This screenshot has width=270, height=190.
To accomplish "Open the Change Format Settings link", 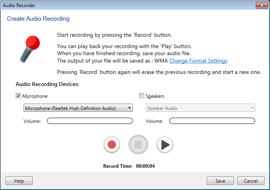I will coord(198,61).
